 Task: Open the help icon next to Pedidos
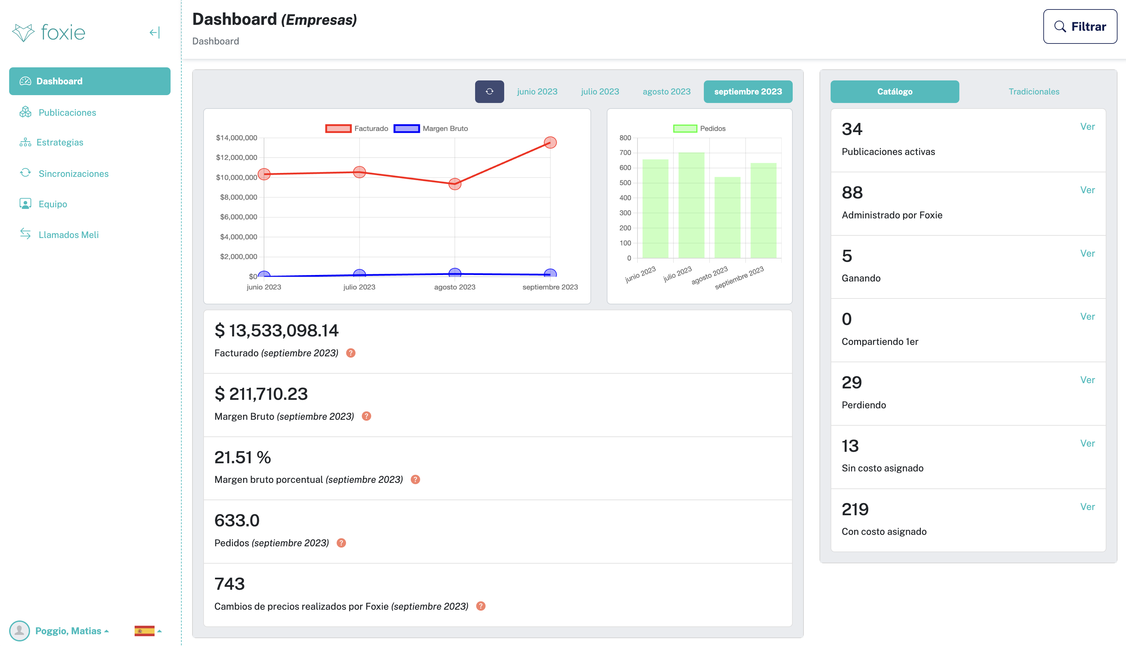(x=341, y=543)
